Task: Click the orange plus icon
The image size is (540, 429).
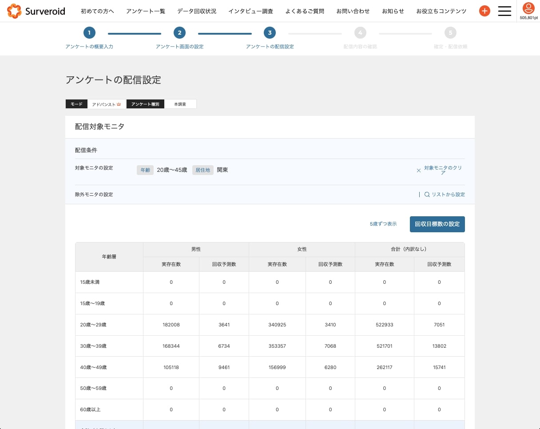Action: click(484, 11)
